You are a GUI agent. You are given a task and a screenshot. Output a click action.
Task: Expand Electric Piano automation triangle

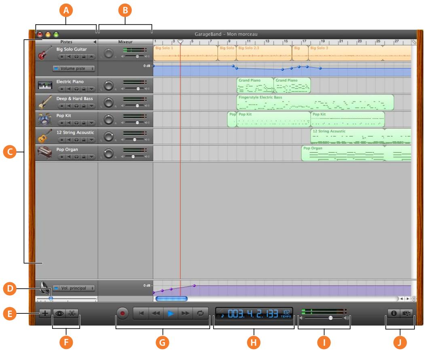coord(91,89)
